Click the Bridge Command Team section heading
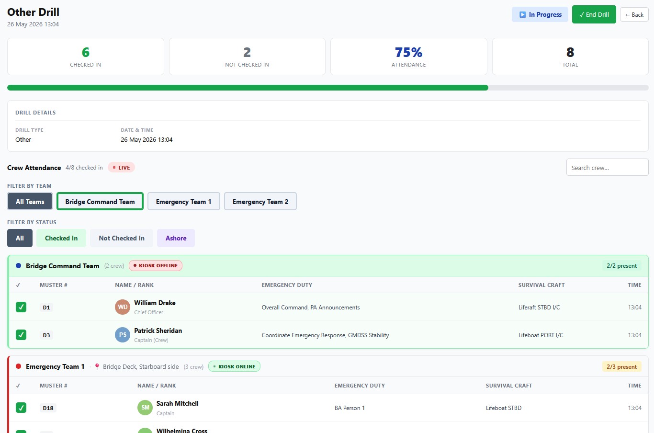 click(x=63, y=266)
